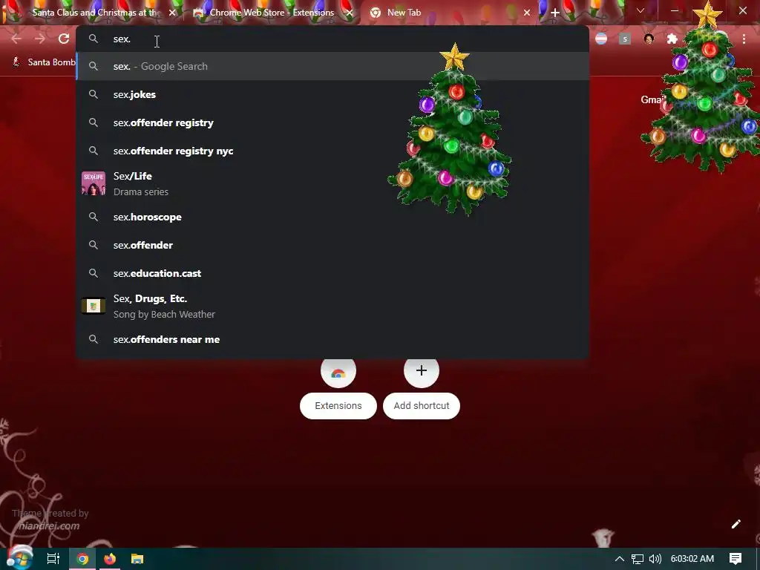
Task: Open the Santa Bomb bookmark
Action: tap(44, 62)
